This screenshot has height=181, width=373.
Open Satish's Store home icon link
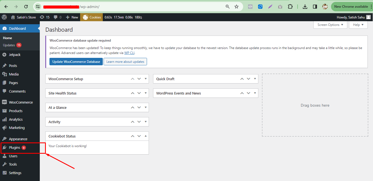(x=13, y=17)
